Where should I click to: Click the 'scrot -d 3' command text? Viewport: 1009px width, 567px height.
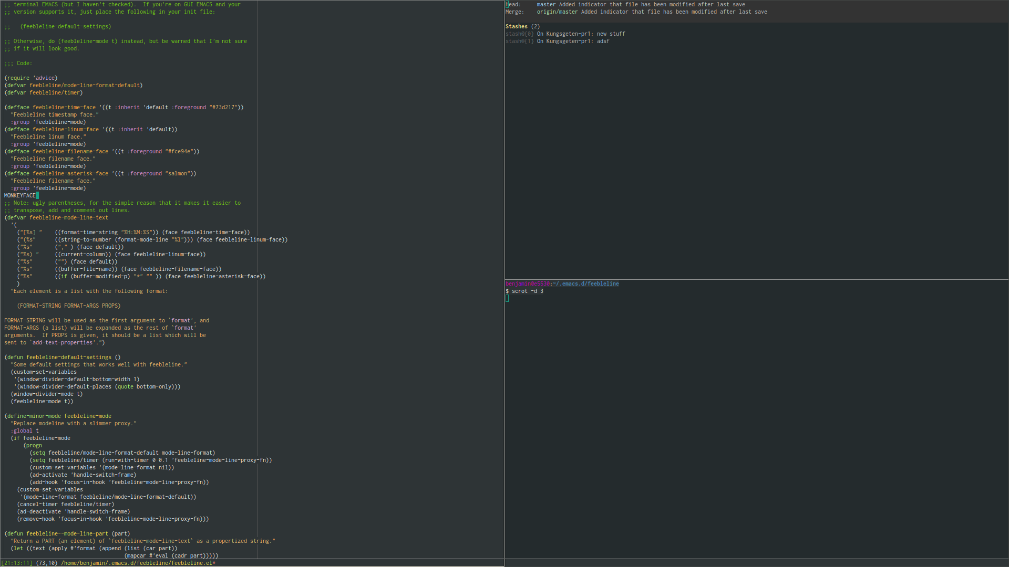527,291
